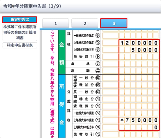Switch to page tab 2
Viewport: 161px width, 138px height.
85,23
